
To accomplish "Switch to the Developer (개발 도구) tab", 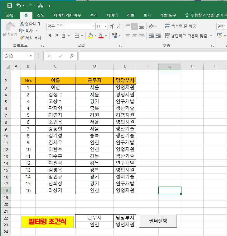I will 168,15.
